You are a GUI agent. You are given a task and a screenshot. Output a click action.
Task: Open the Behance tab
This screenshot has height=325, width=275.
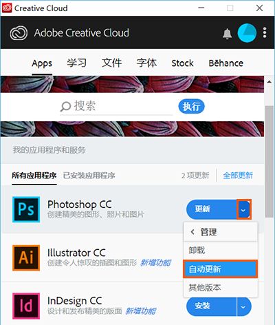(x=226, y=63)
